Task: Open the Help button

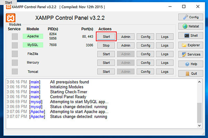Action: pos(191,64)
